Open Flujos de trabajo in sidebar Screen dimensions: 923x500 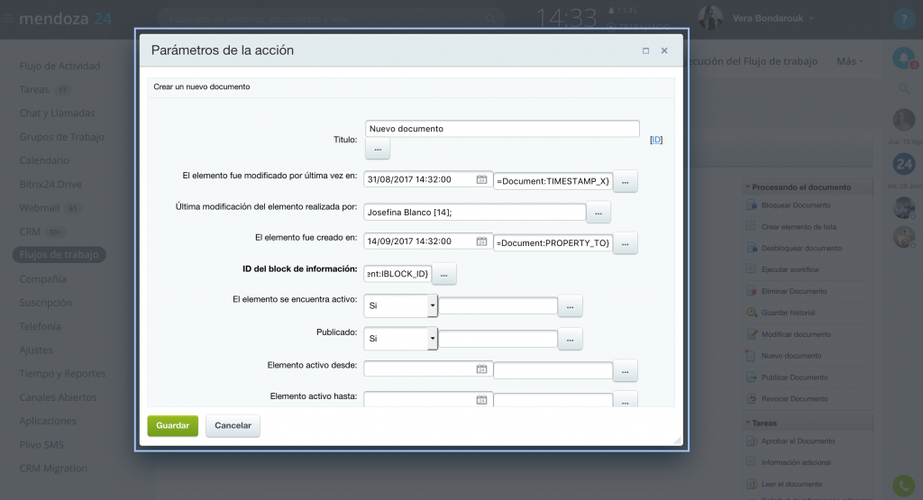coord(59,255)
